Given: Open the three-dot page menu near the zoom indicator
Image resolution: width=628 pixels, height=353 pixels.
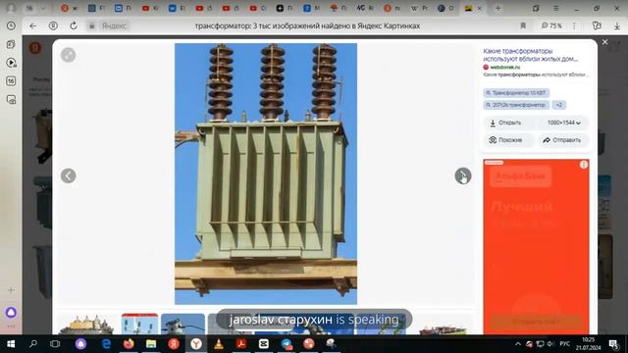Looking at the screenshot, I should (574, 25).
